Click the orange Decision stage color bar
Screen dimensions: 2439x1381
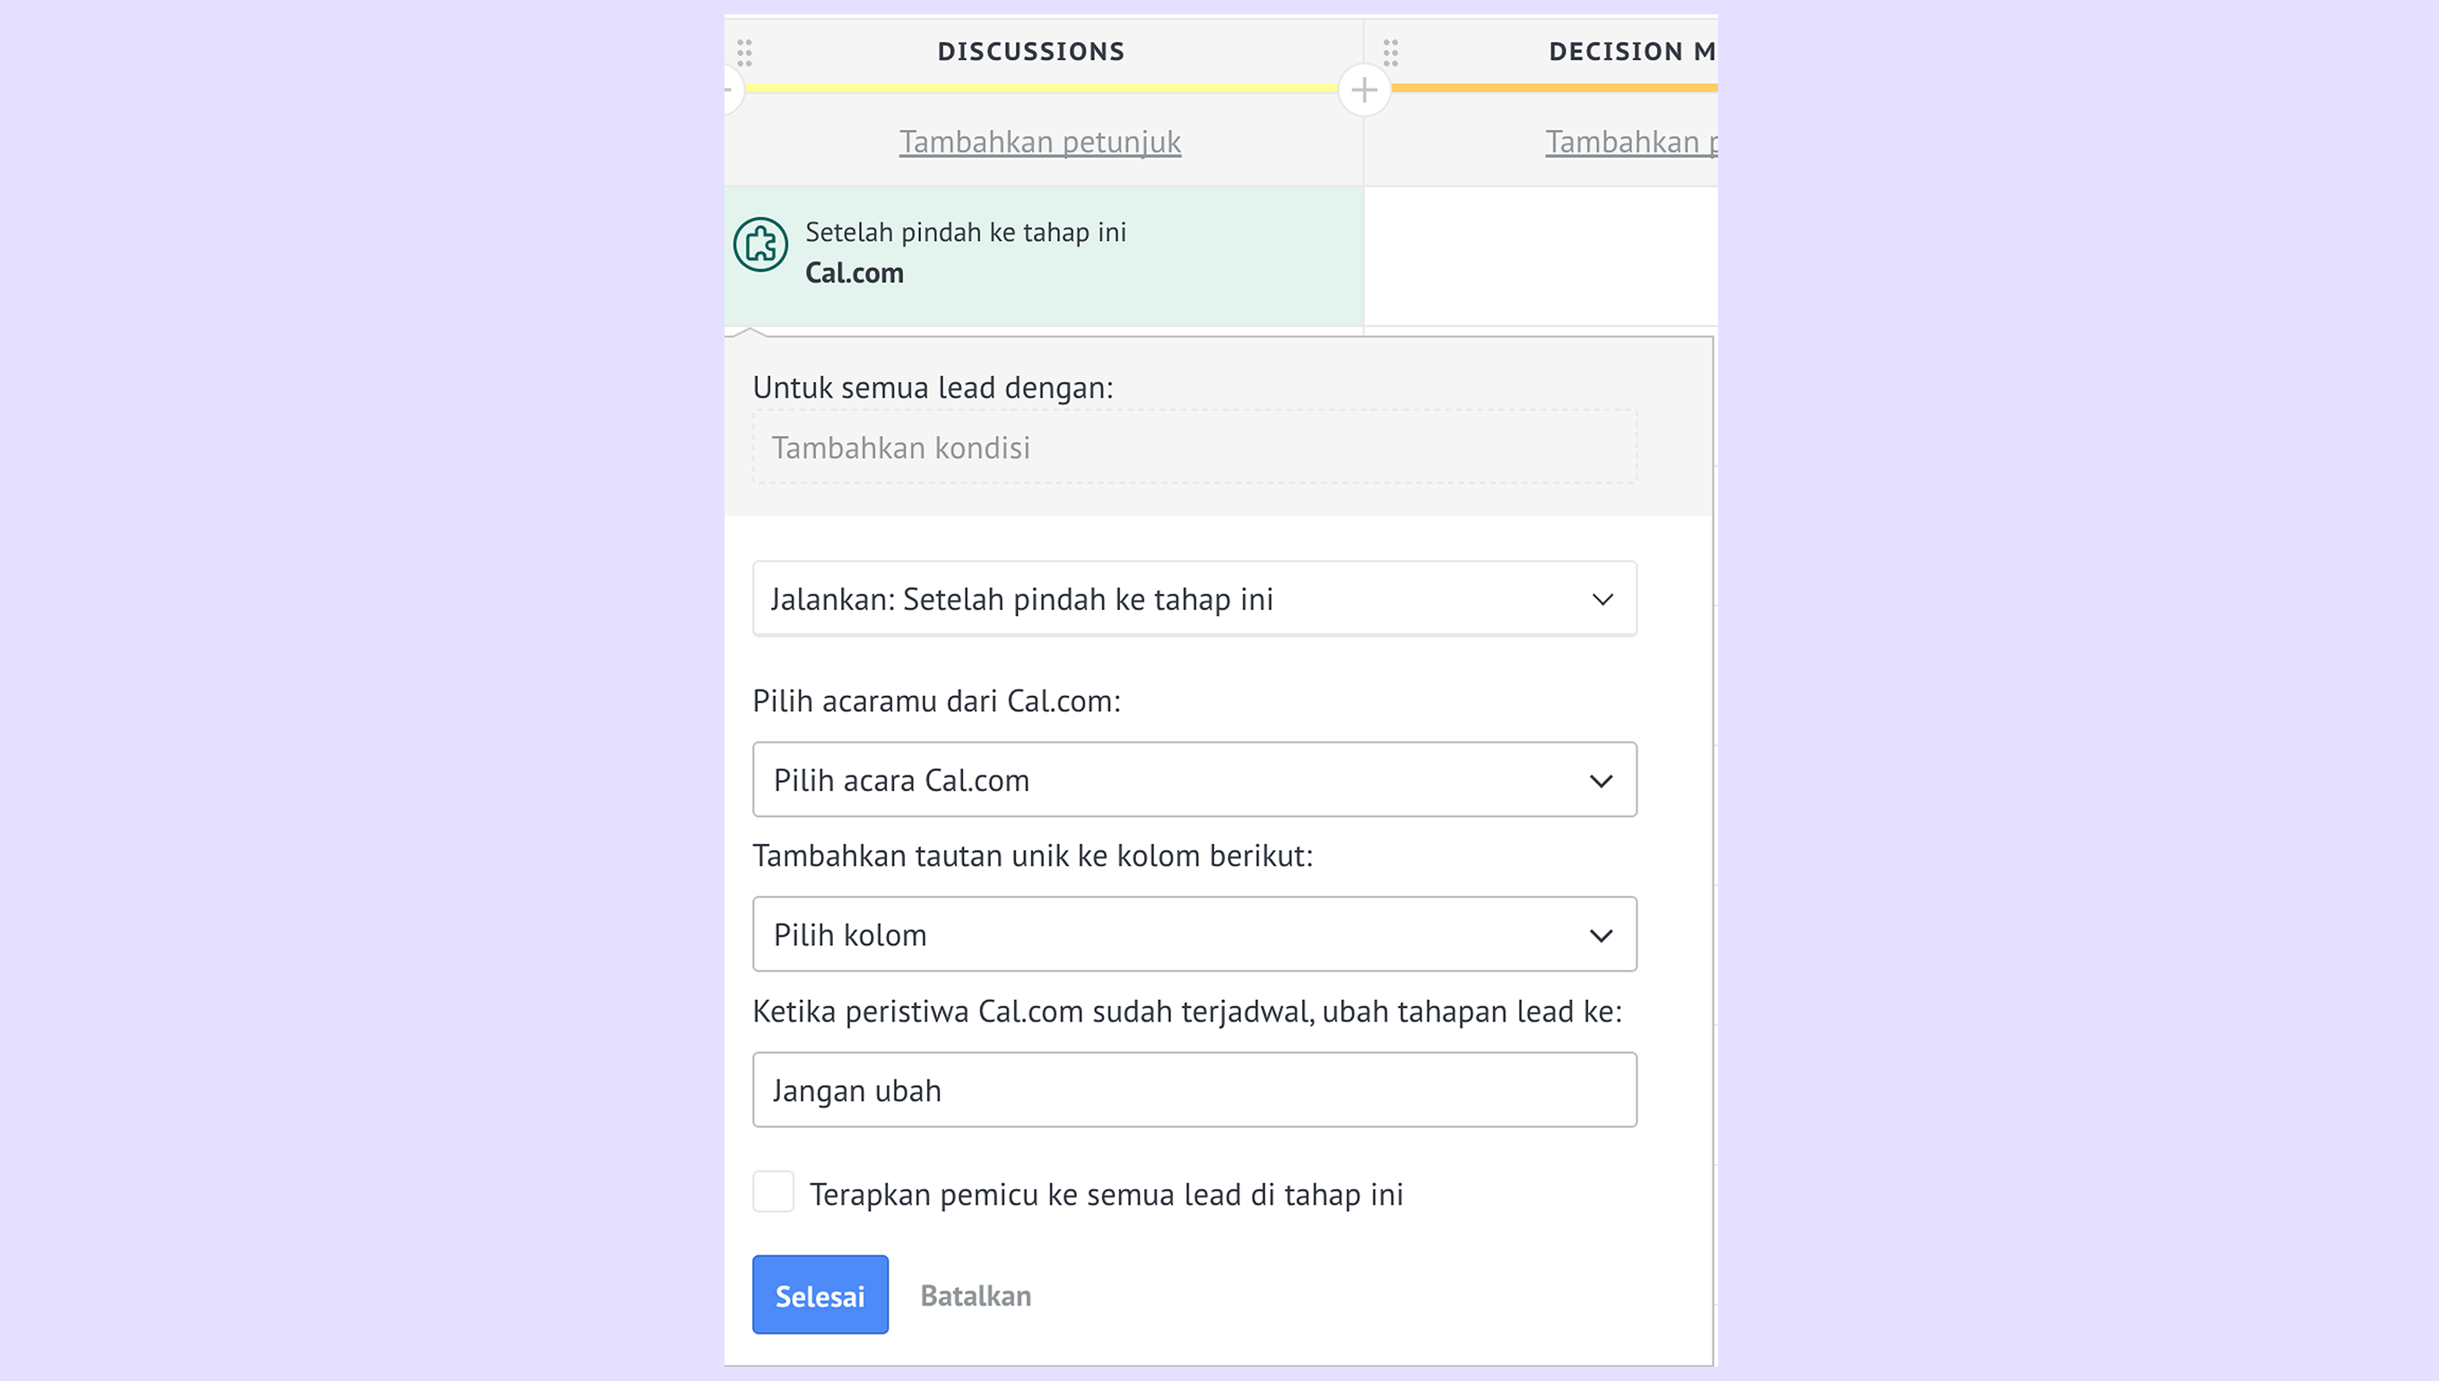coord(1555,88)
